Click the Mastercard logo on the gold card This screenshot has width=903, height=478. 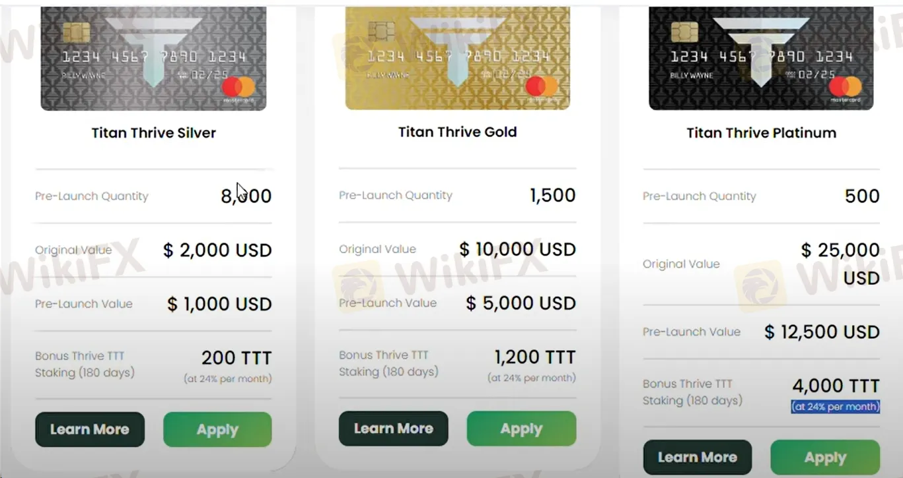543,88
